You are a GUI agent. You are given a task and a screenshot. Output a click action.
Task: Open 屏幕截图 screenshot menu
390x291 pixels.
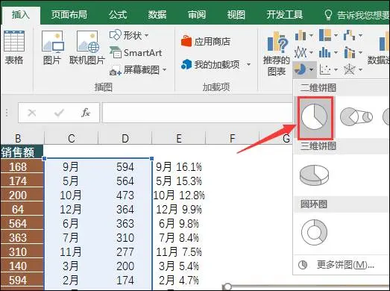138,70
